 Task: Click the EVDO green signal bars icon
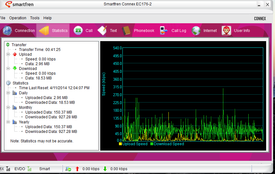pyautogui.click(x=29, y=169)
